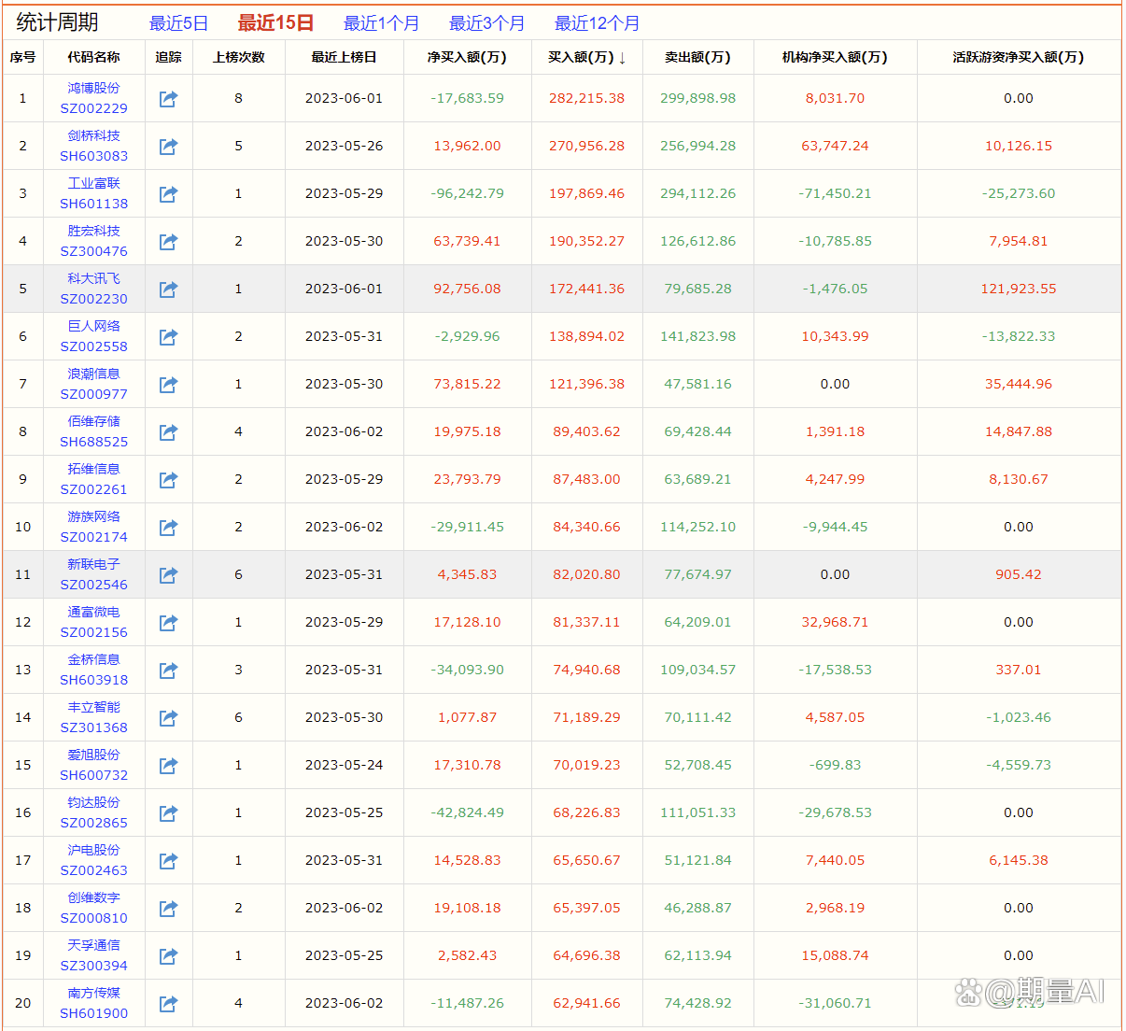Select the 最近1个月 period tab
The image size is (1126, 1031).
point(381,23)
